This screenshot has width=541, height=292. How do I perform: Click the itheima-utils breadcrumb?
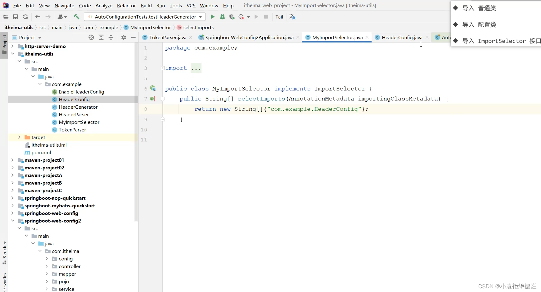point(19,27)
